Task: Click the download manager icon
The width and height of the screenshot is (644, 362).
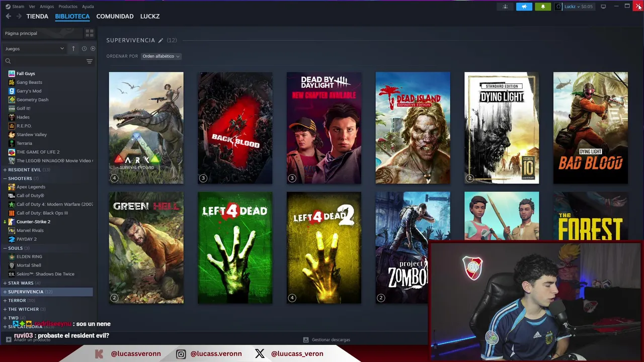Action: tap(306, 340)
